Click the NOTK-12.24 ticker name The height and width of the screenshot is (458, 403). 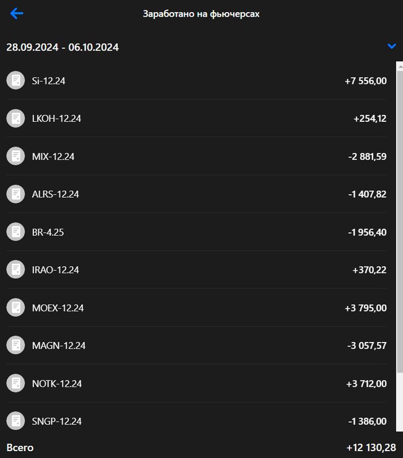[57, 384]
